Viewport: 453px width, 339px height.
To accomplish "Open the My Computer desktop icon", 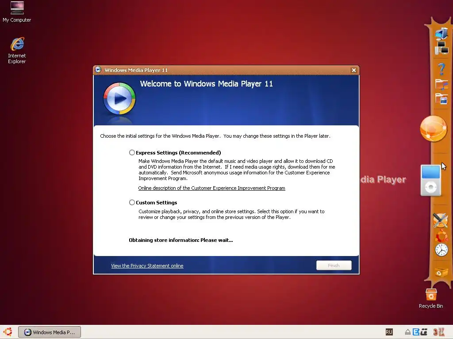I will [17, 11].
